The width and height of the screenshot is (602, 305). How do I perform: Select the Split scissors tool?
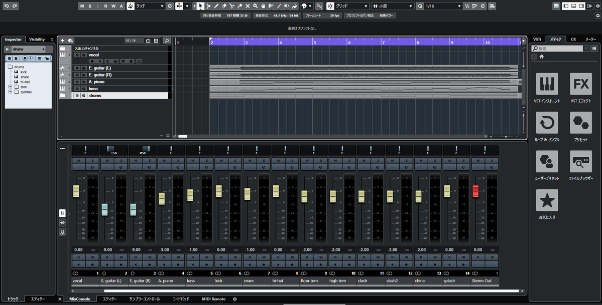(232, 6)
